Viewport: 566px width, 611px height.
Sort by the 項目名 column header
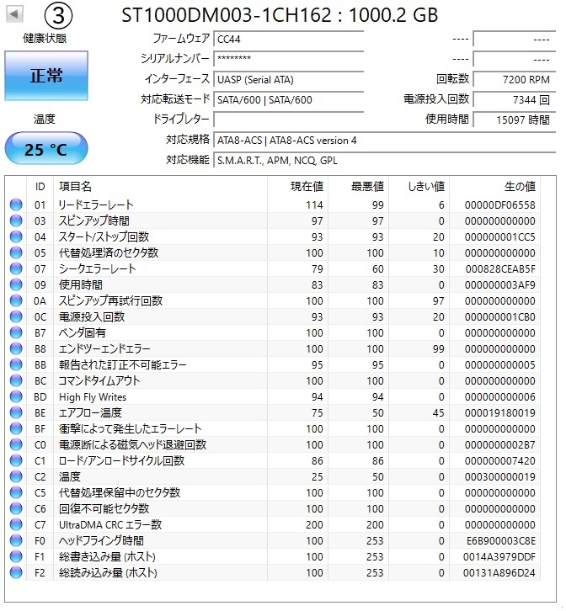(x=160, y=187)
